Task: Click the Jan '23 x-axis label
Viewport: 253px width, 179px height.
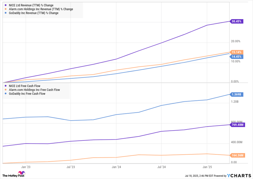Action: click(x=26, y=167)
